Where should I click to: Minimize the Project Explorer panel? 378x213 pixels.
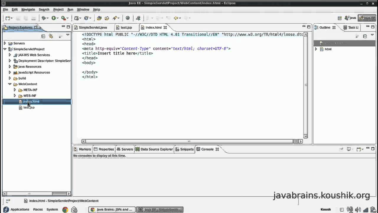(63, 27)
